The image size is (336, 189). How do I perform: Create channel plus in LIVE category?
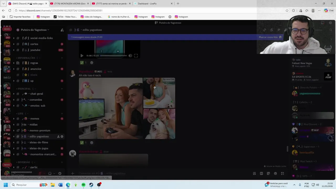(x=62, y=114)
